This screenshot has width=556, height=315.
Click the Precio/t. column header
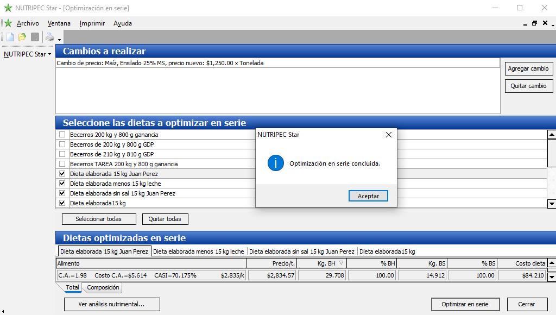271,263
